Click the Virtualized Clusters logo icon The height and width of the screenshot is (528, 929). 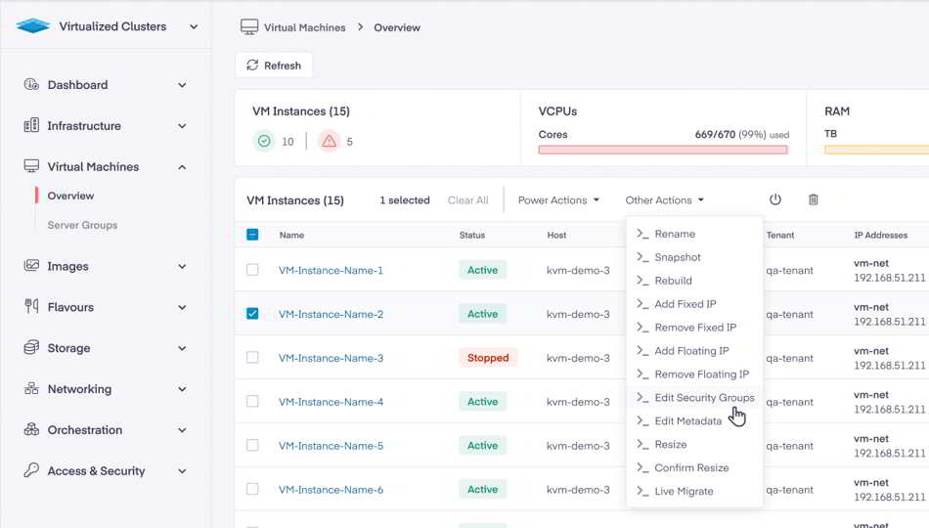click(x=33, y=25)
